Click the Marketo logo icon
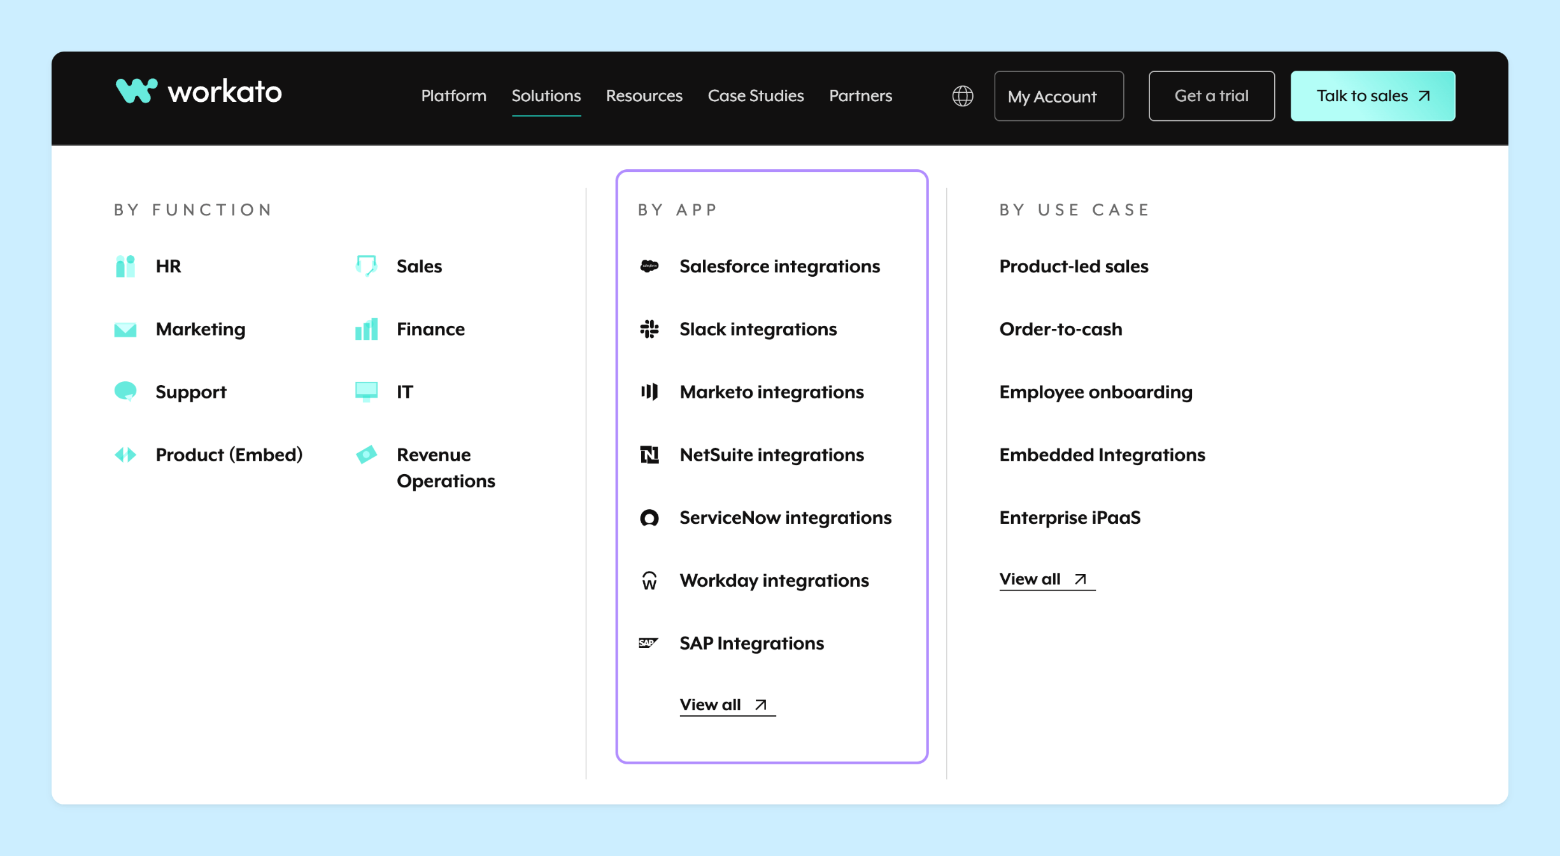Viewport: 1560px width, 856px height. [x=649, y=391]
